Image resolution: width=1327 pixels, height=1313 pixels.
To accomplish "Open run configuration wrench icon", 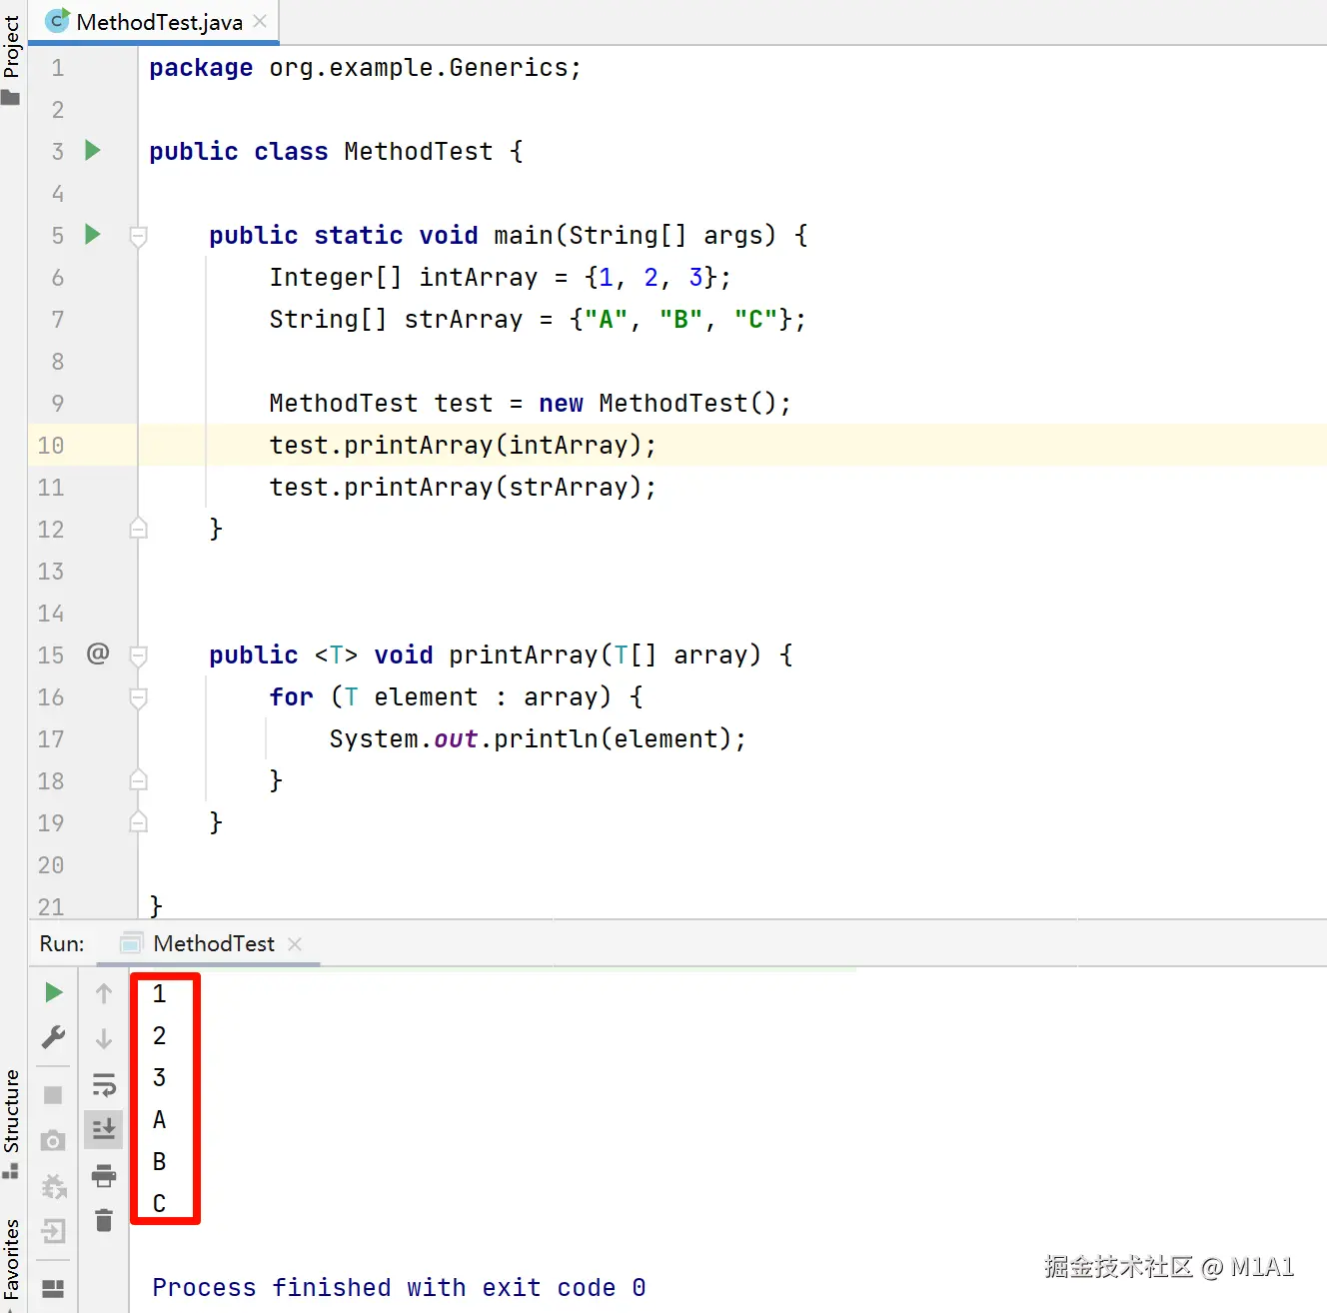I will click(x=54, y=1037).
